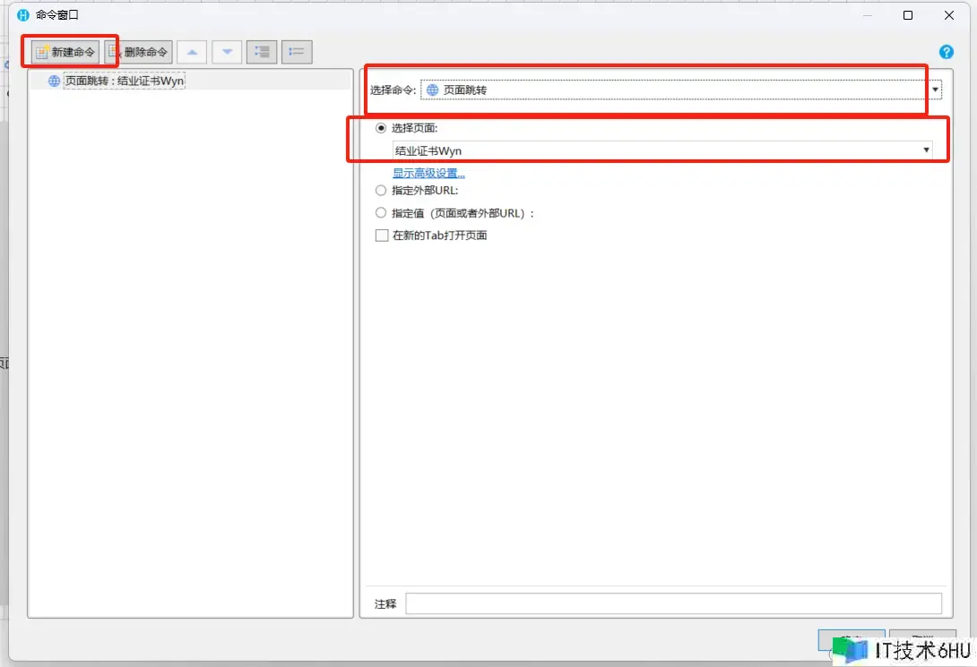977x667 pixels.
Task: Select the 指定外部URL radio button
Action: (381, 190)
